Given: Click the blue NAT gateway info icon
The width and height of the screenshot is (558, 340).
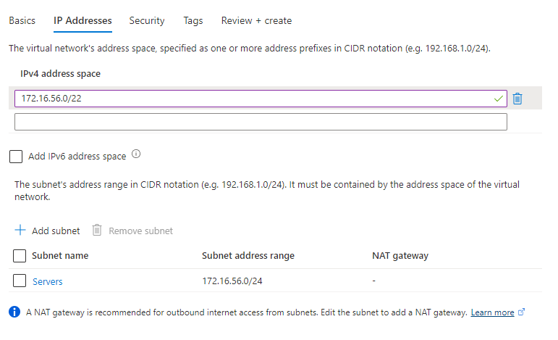Looking at the screenshot, I should [14, 312].
